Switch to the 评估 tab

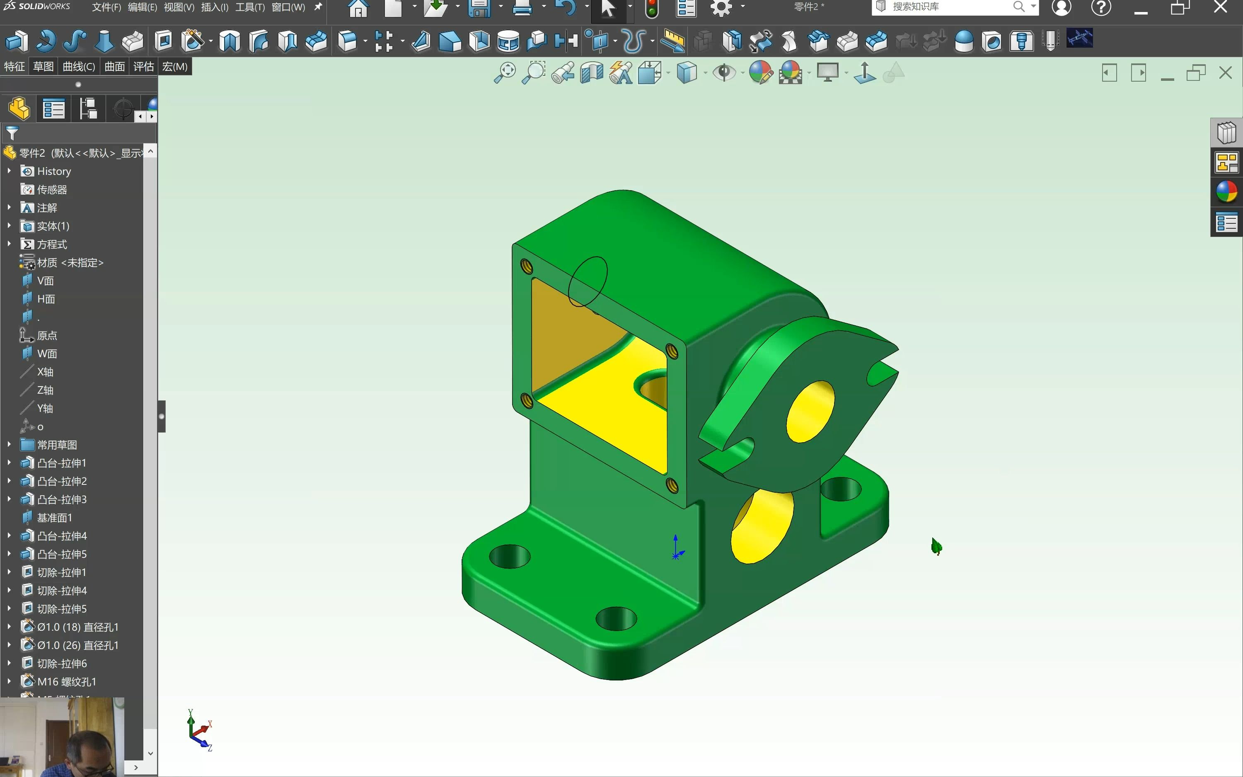[x=143, y=66]
